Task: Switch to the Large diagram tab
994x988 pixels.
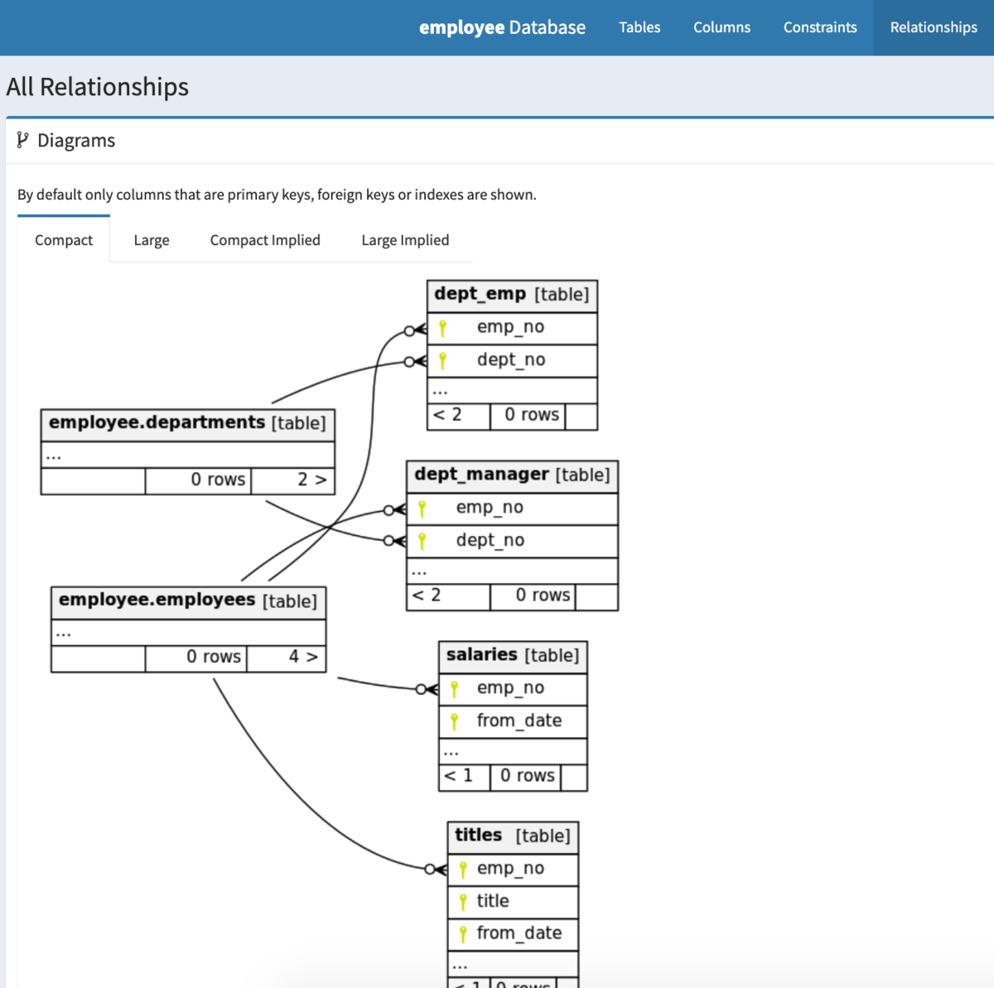Action: [x=152, y=240]
